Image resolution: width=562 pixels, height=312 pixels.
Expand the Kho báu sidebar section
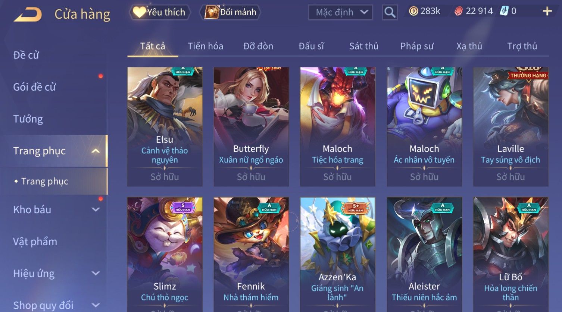tap(96, 209)
